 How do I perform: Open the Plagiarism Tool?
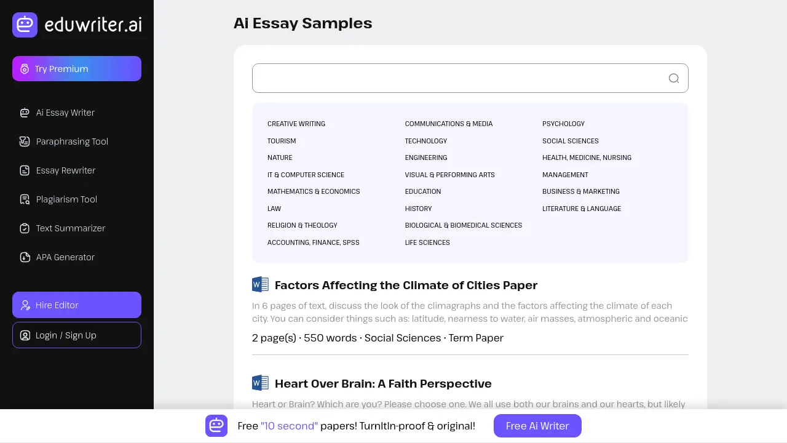24,199
